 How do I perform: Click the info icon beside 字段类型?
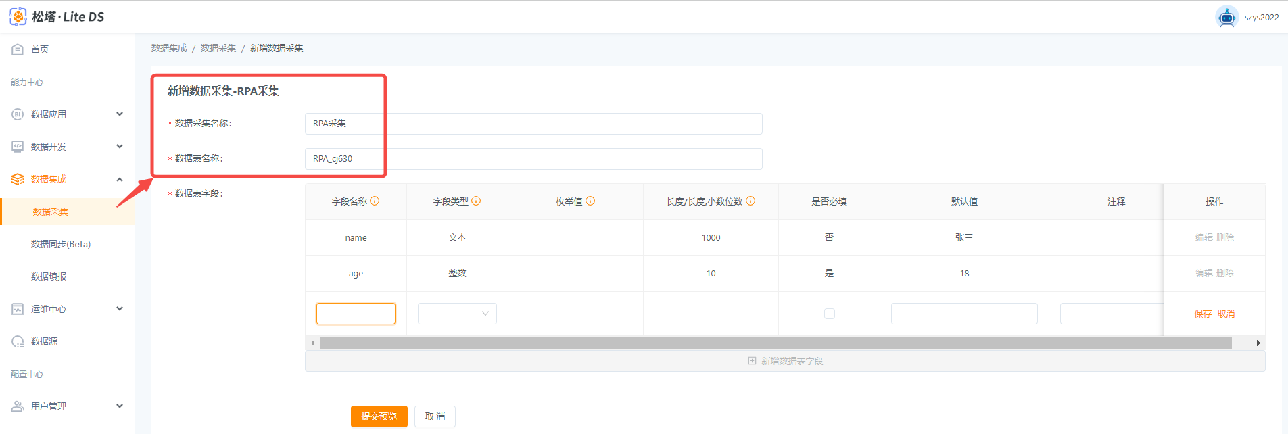(x=476, y=201)
